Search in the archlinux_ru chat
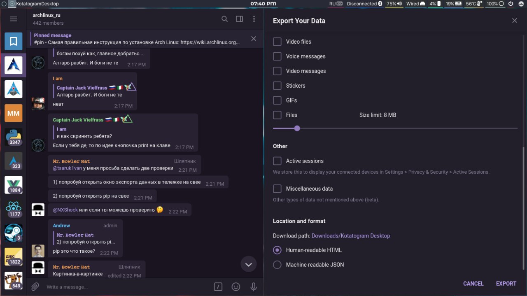The image size is (527, 296). click(224, 19)
